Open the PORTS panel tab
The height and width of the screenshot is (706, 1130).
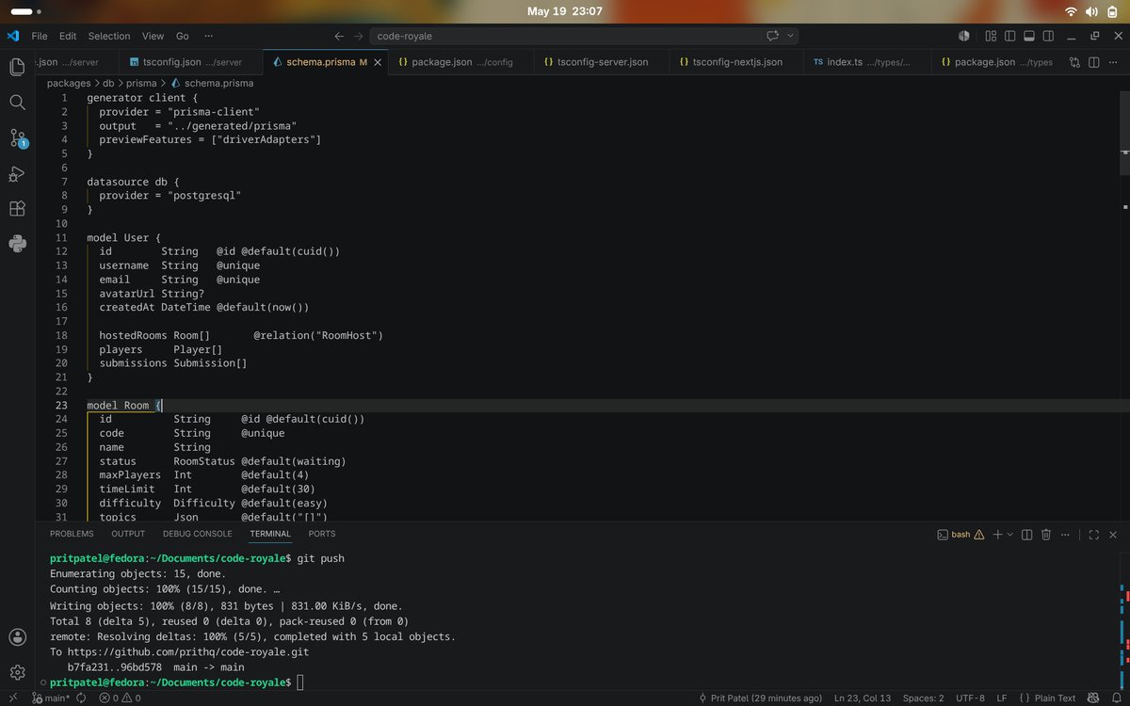coord(321,534)
